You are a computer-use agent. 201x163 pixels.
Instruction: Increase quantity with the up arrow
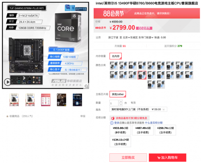pos(121,101)
